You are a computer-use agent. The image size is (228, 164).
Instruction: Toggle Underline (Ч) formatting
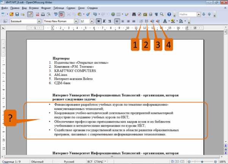coord(110,21)
